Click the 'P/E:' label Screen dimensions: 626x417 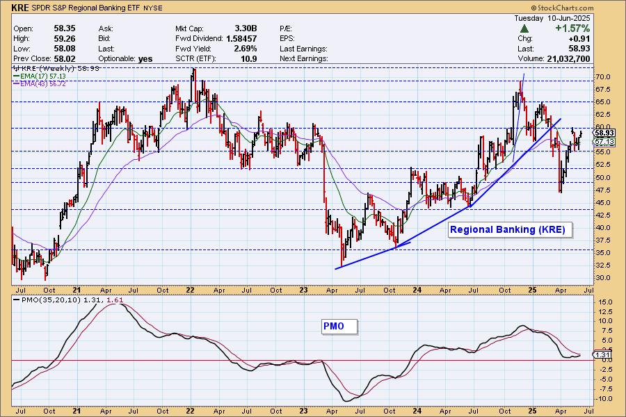286,28
